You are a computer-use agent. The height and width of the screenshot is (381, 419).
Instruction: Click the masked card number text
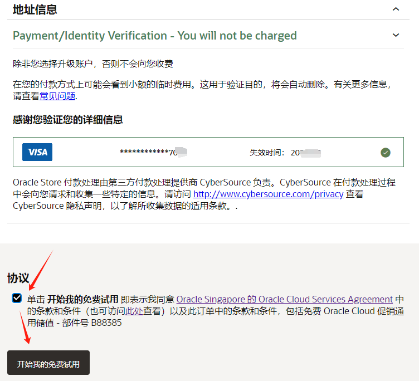[153, 152]
